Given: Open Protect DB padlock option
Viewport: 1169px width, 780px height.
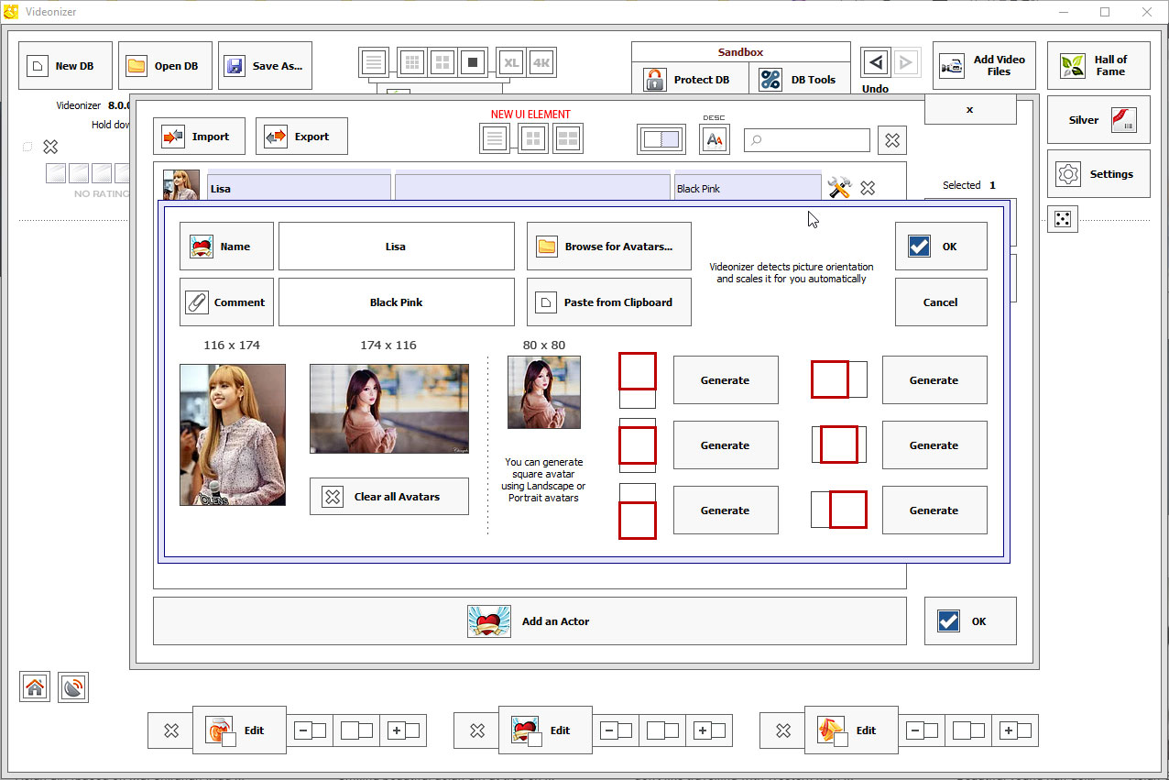Looking at the screenshot, I should pyautogui.click(x=688, y=80).
